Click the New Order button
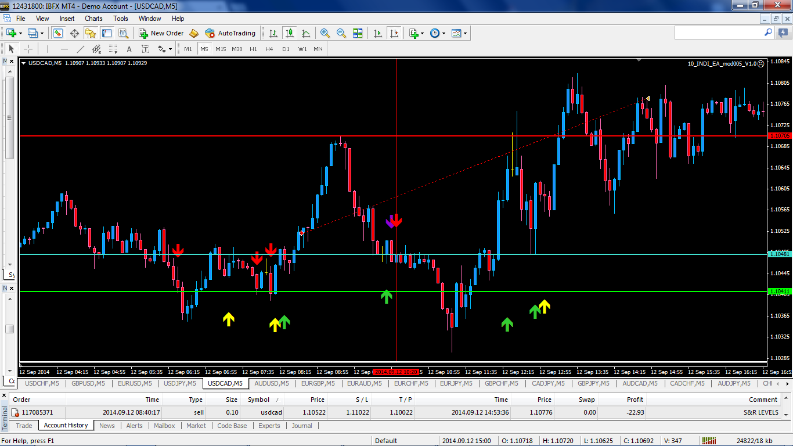This screenshot has height=446, width=793. [x=161, y=33]
